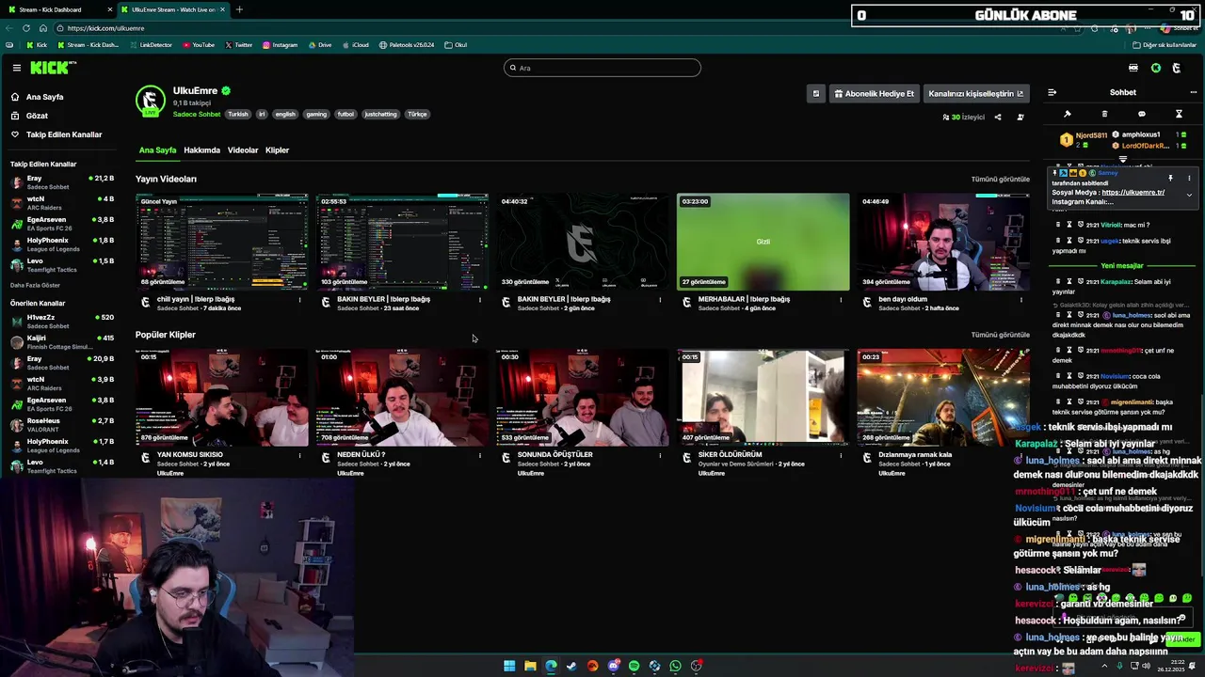1205x677 pixels.
Task: Switch to the Klipler tab
Action: pos(277,150)
